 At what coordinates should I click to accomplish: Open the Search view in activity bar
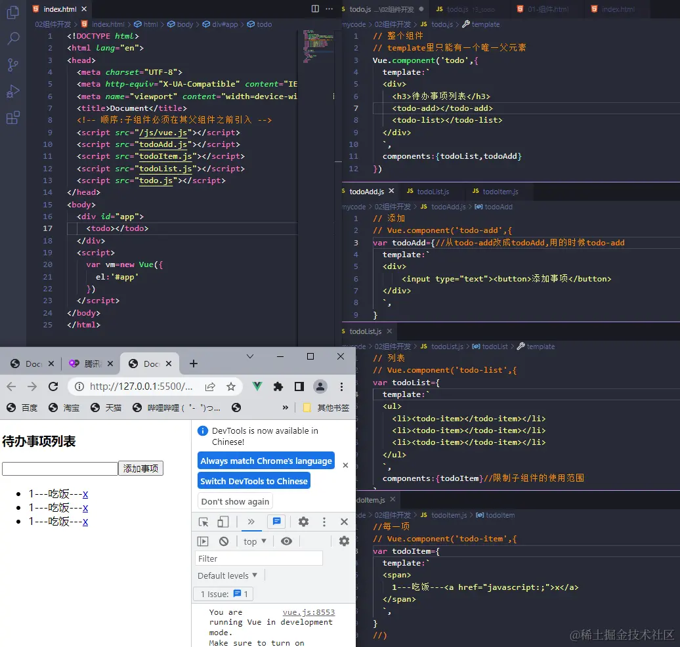pyautogui.click(x=13, y=39)
